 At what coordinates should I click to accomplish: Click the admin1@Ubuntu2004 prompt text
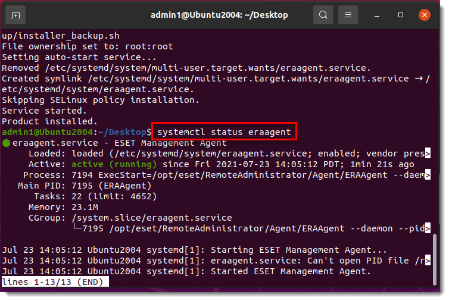47,132
